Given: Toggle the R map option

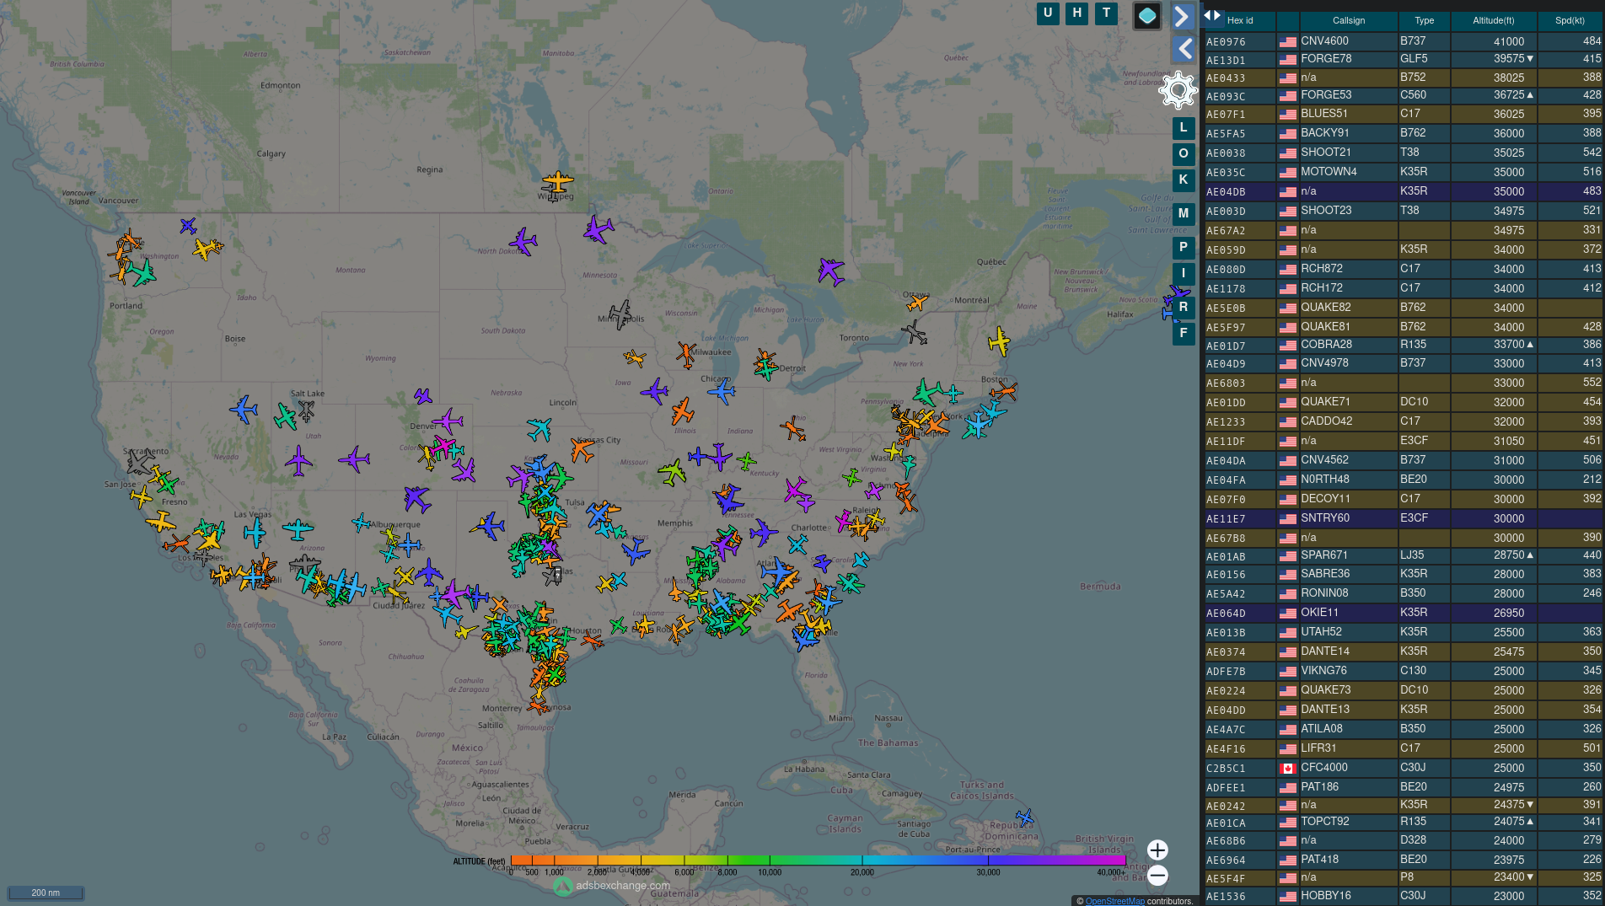Looking at the screenshot, I should tap(1184, 307).
